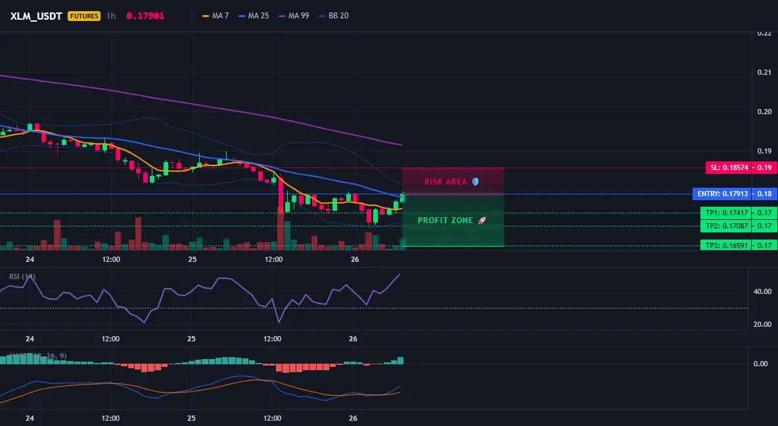Viewport: 778px width, 426px height.
Task: Click date 24 on the MACD panel time axis
Action: pyautogui.click(x=30, y=418)
